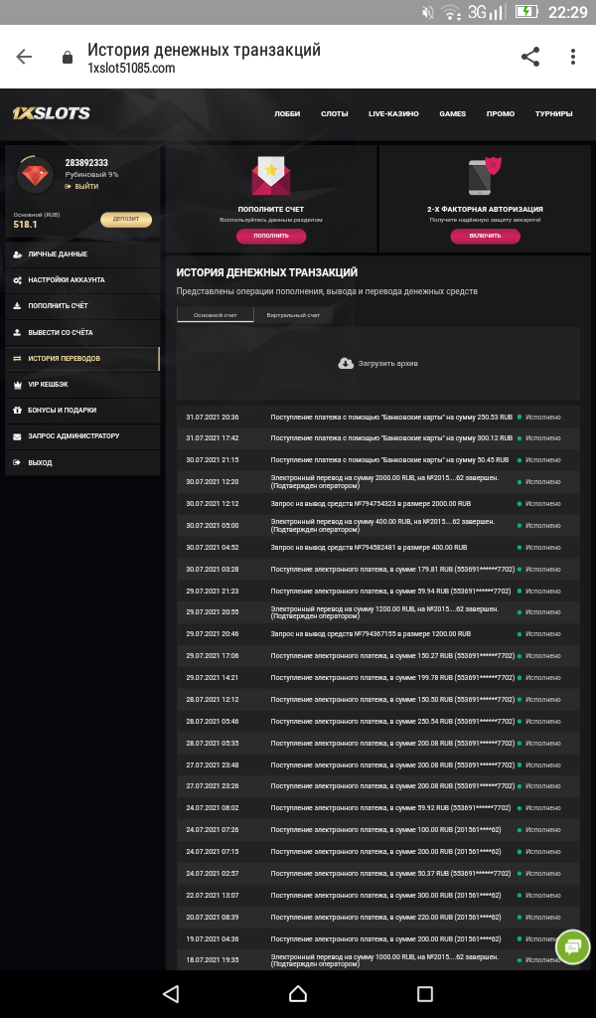Click withdrawal request №794582481 row
The height and width of the screenshot is (1018, 596).
[378, 548]
